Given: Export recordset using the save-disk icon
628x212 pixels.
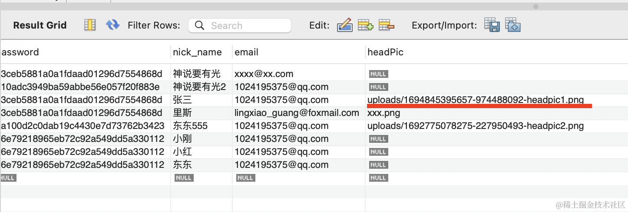Looking at the screenshot, I should pyautogui.click(x=492, y=25).
